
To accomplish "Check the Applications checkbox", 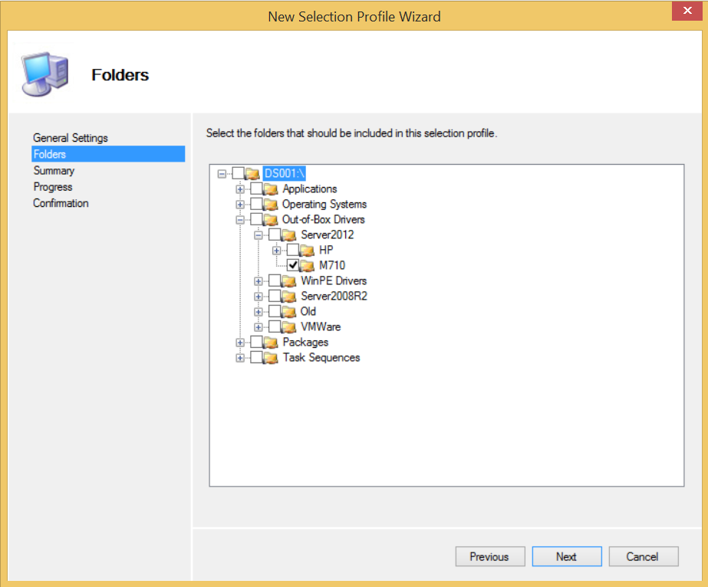I will pos(256,189).
